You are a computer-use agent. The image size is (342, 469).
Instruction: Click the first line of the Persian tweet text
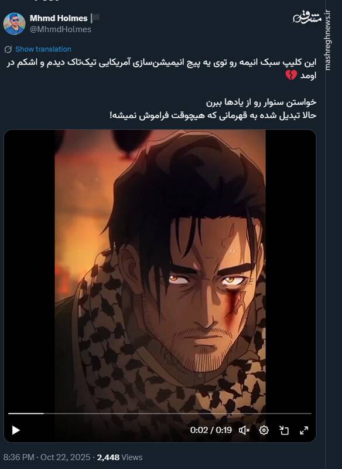click(162, 63)
